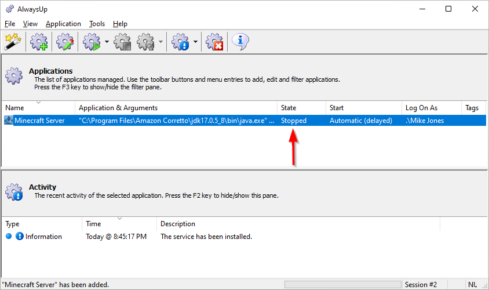Click '"Minecraft Server" has been added.' status text
The width and height of the screenshot is (489, 290).
56,285
